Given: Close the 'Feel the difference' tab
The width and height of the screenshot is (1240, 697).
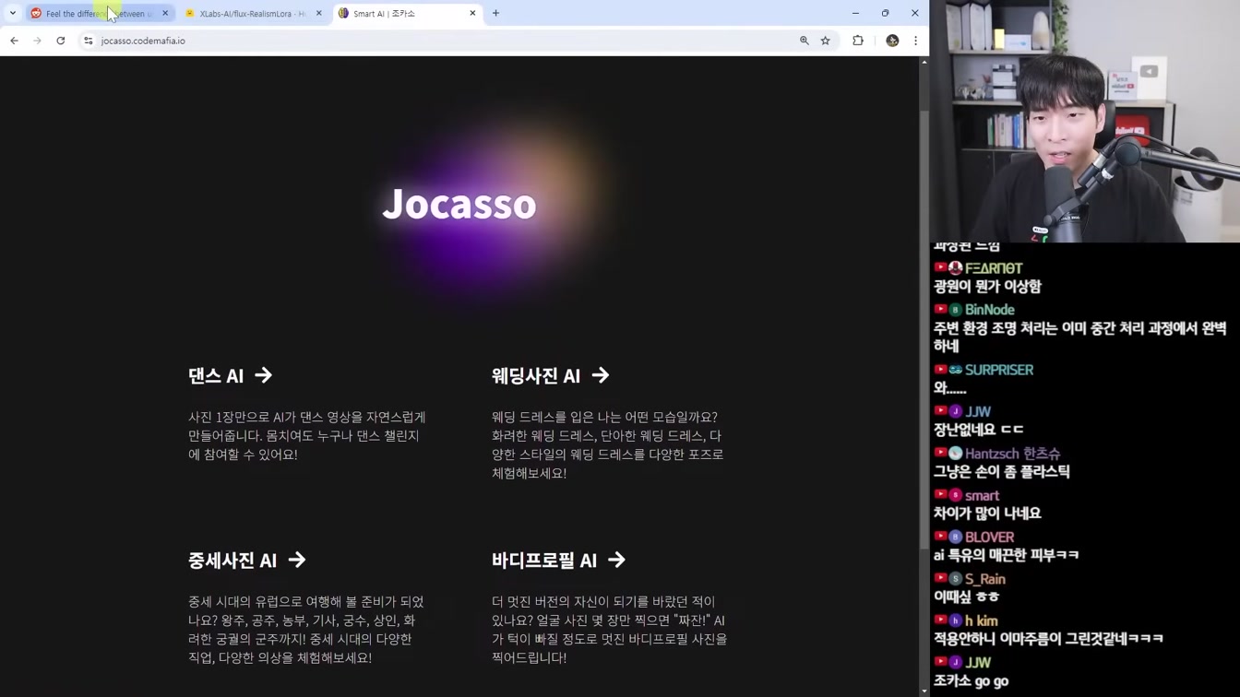Looking at the screenshot, I should click(x=165, y=14).
